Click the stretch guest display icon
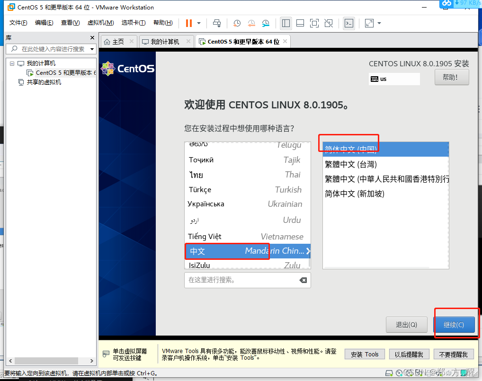The image size is (482, 381). 369,23
